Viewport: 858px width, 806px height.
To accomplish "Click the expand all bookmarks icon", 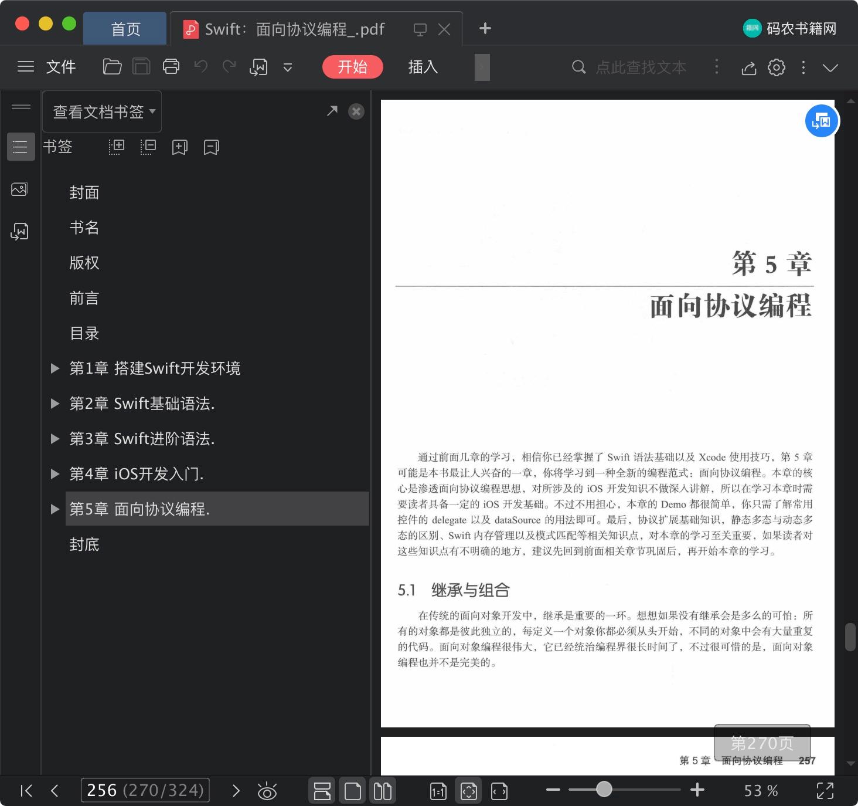I will pos(117,147).
